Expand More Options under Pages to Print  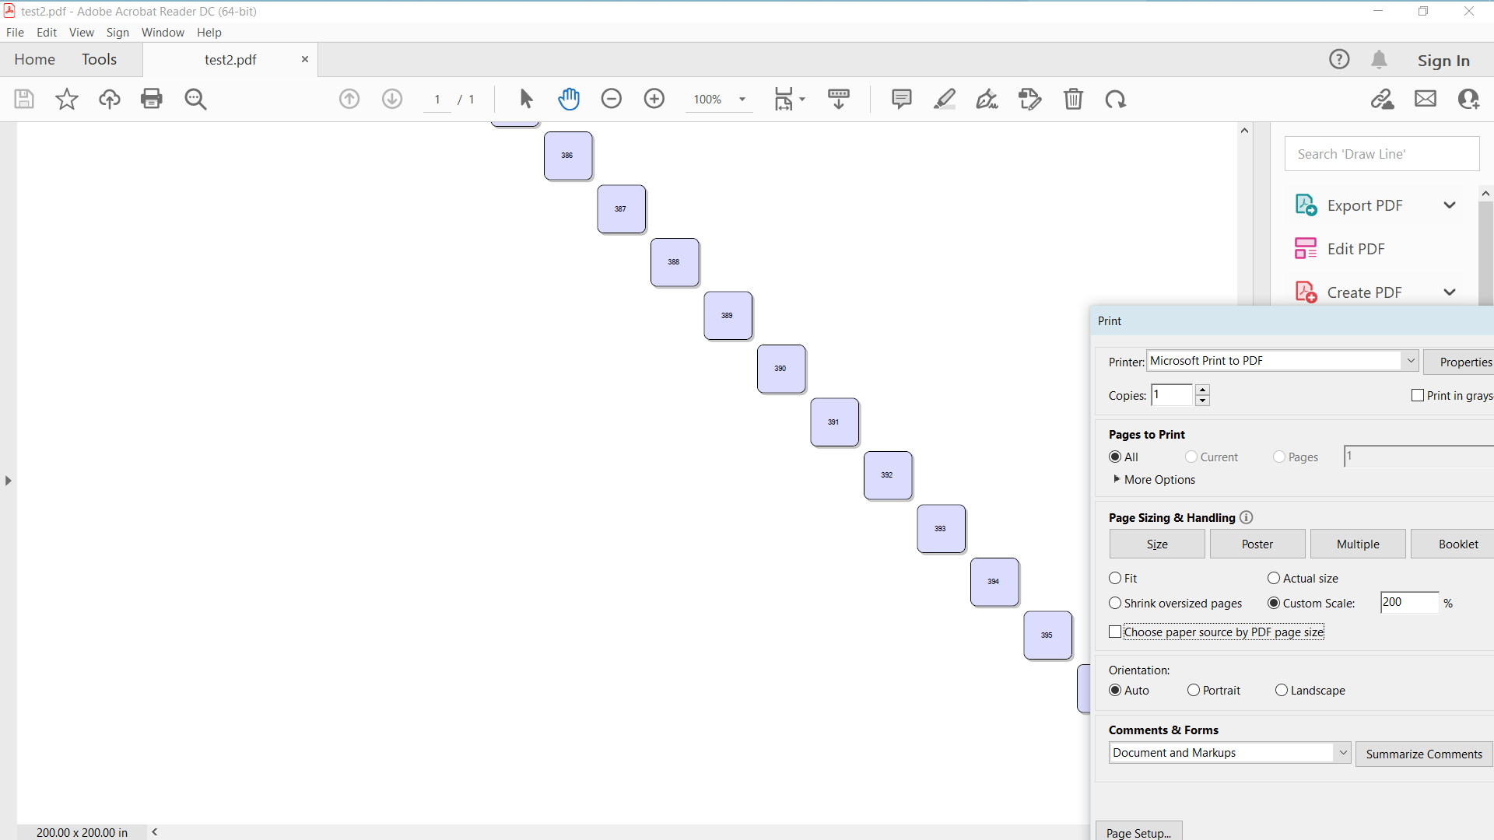coord(1155,480)
